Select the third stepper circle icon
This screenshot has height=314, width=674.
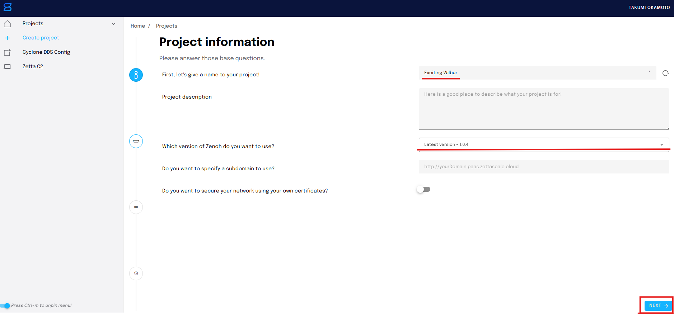(136, 207)
